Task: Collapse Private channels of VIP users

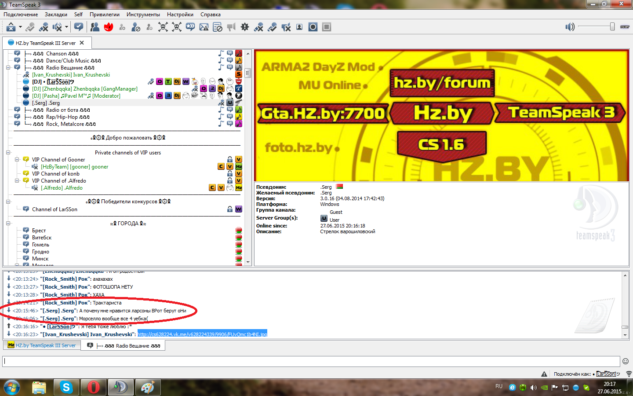Action: pyautogui.click(x=8, y=152)
